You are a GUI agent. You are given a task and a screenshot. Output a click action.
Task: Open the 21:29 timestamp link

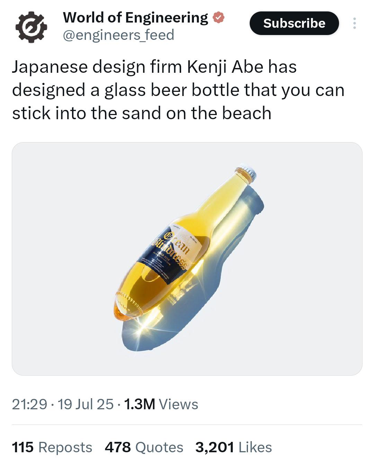tap(29, 404)
